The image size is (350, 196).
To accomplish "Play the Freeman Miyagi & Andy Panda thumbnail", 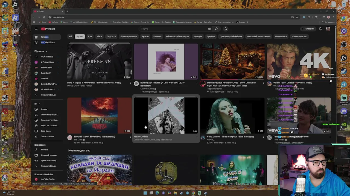I will pos(100,62).
